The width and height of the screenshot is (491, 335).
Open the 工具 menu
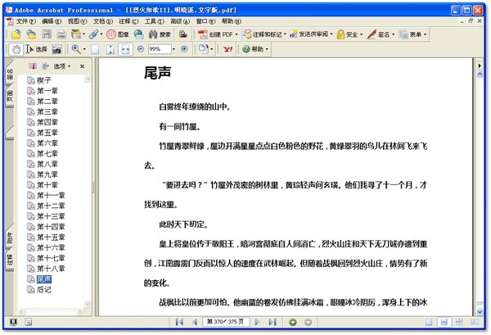(154, 21)
